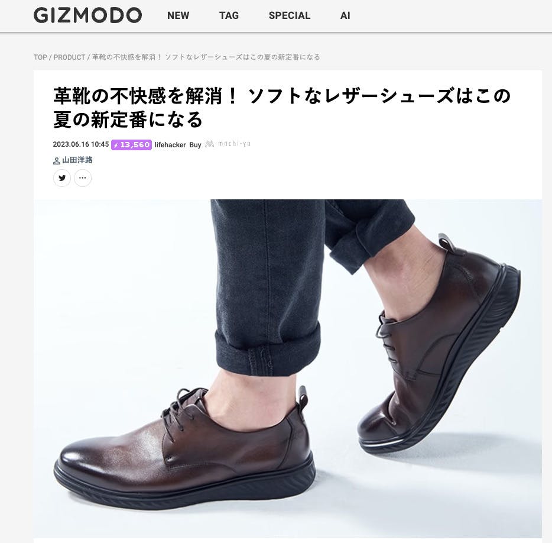The height and width of the screenshot is (543, 552).
Task: Open the Buy tag link
Action: [195, 145]
